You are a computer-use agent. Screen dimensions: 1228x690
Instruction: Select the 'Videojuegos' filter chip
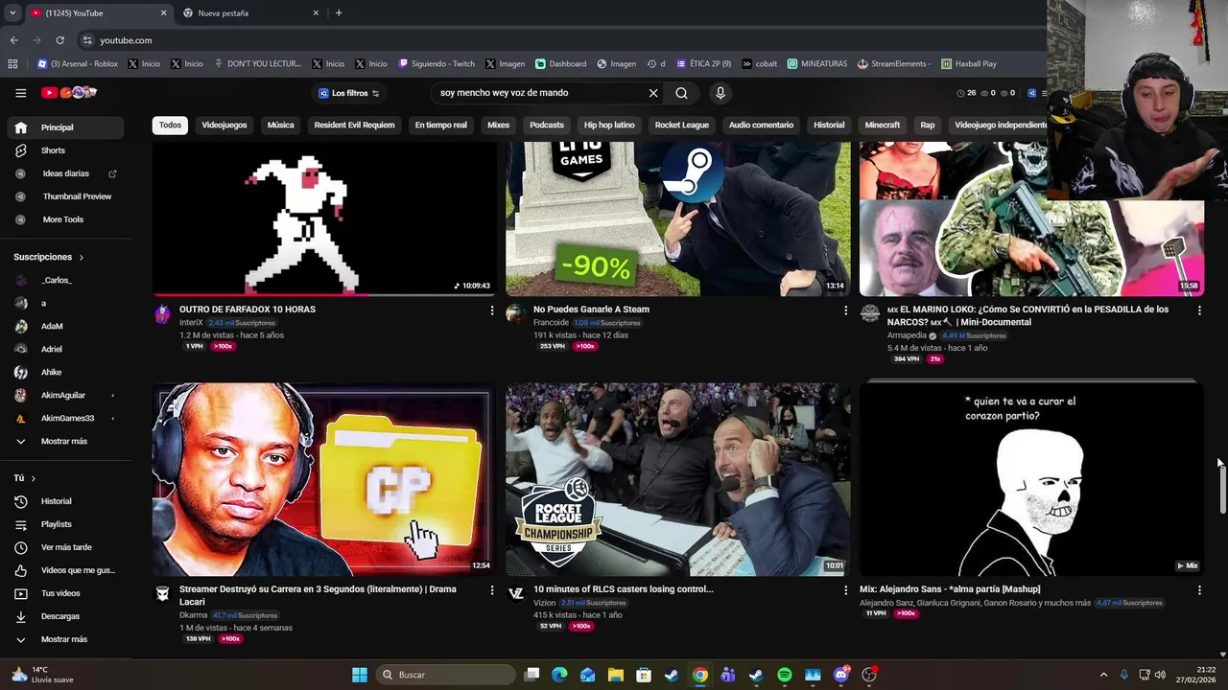[x=224, y=125]
